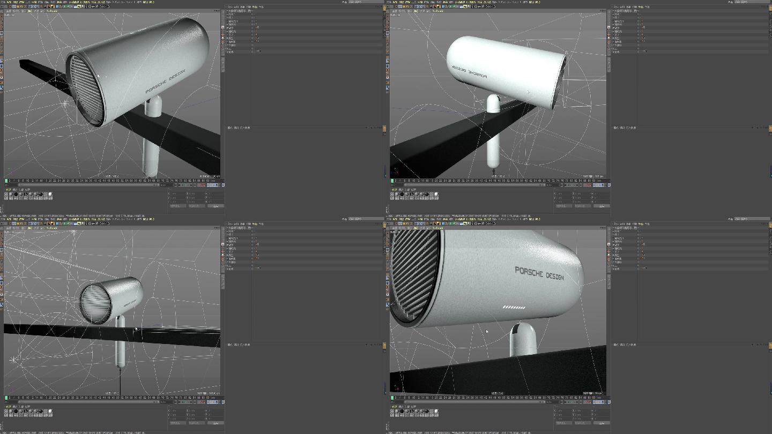This screenshot has height=434, width=772.
Task: Select the topmost object row, top-left object manager
Action: tap(305, 10)
